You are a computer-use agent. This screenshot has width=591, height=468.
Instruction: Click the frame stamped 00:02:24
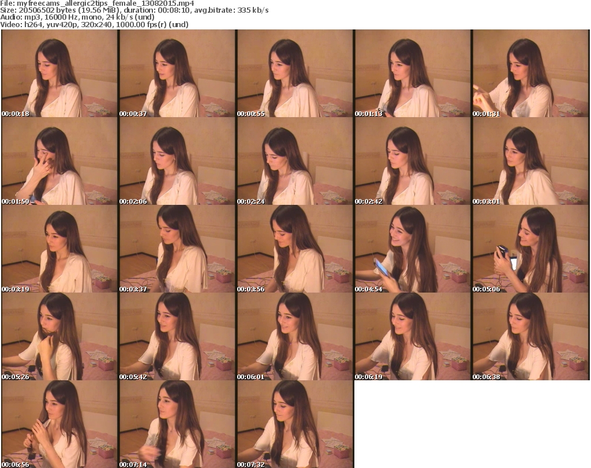pyautogui.click(x=295, y=161)
